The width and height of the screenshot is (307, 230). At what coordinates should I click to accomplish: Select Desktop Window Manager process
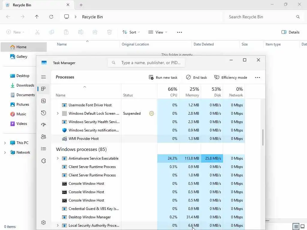pos(148,217)
